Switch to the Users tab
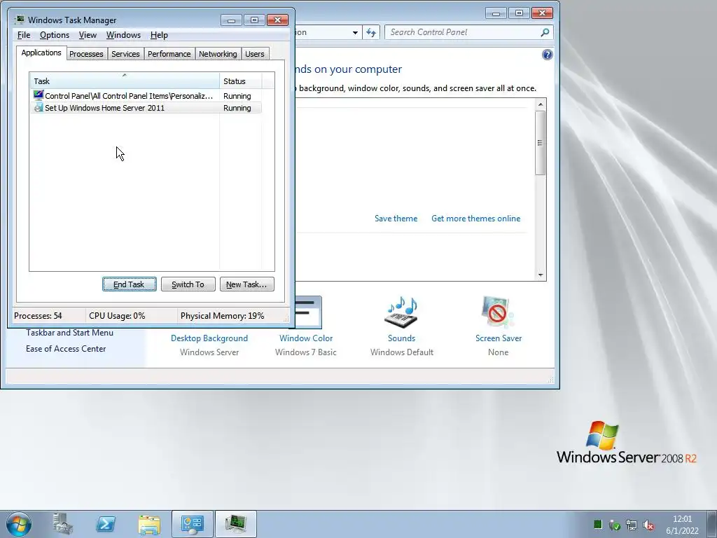The width and height of the screenshot is (717, 538). pyautogui.click(x=255, y=54)
